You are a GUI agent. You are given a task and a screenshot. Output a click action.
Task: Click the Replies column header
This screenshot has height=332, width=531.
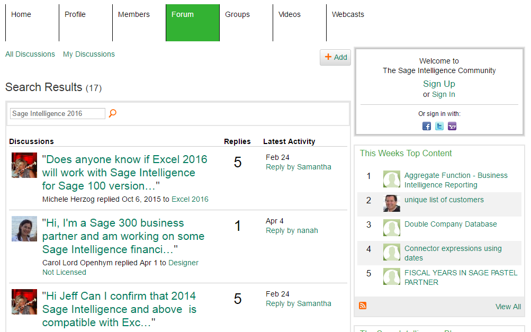pos(237,141)
